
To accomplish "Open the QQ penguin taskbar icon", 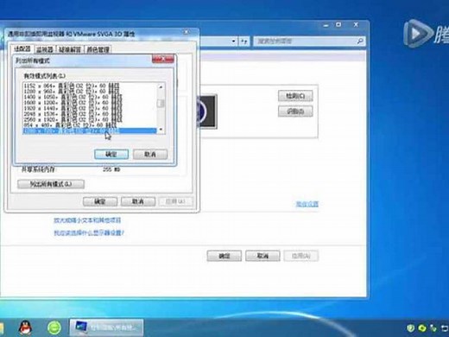I will tap(25, 327).
